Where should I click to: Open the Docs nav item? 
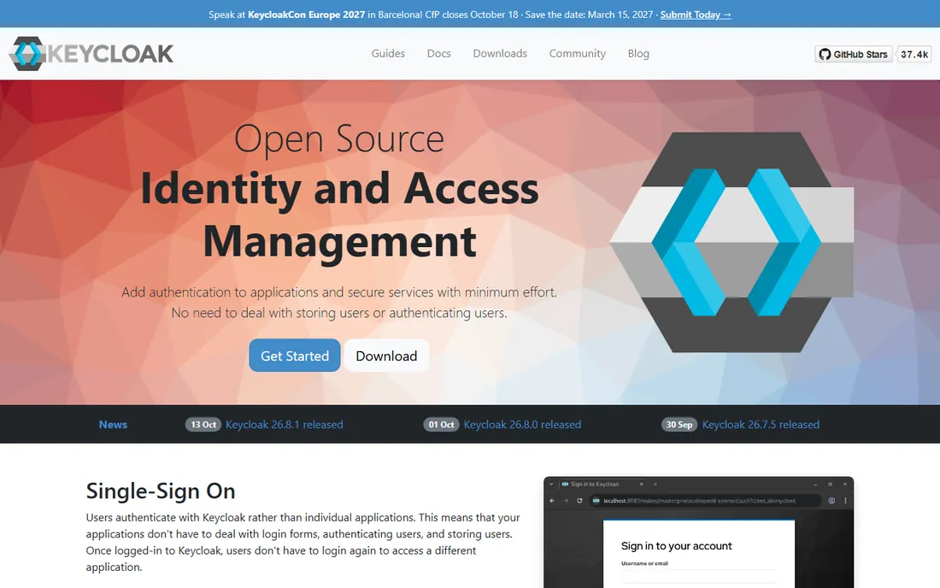coord(439,53)
